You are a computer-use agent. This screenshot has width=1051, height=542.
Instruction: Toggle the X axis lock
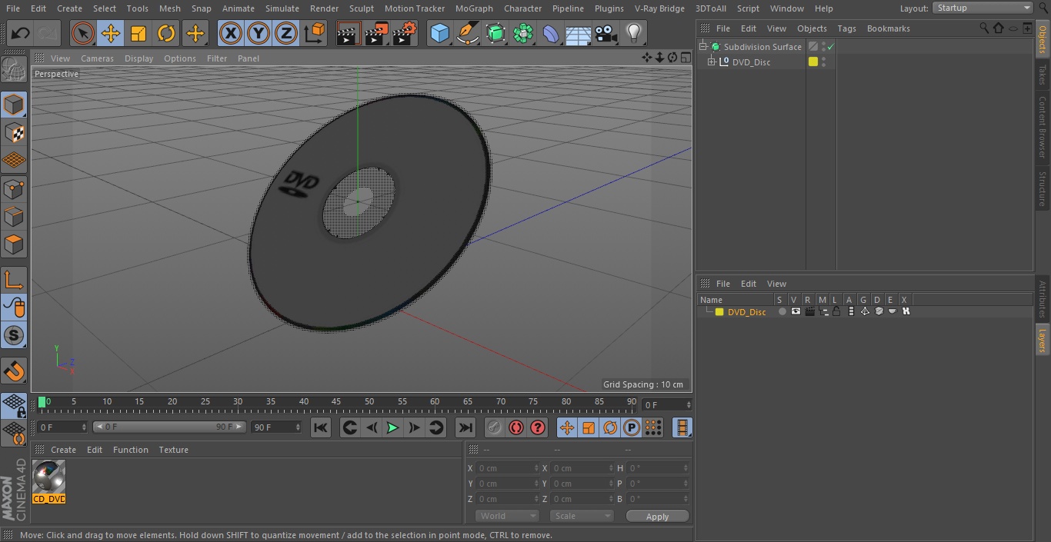(230, 33)
